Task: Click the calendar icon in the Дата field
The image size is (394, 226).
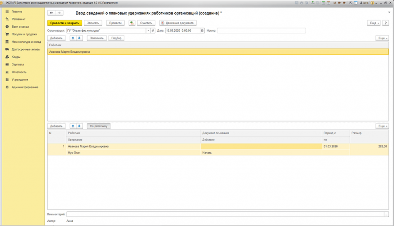Action: pos(202,31)
